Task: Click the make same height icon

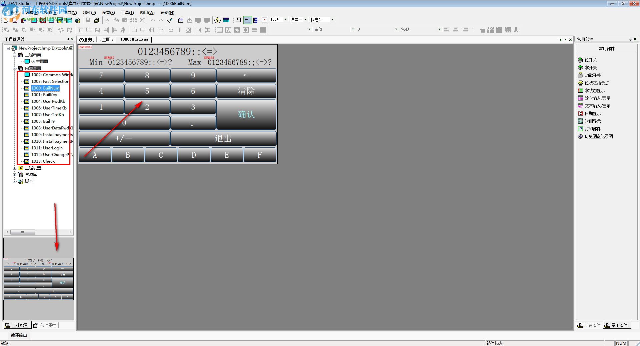Action: click(x=180, y=30)
